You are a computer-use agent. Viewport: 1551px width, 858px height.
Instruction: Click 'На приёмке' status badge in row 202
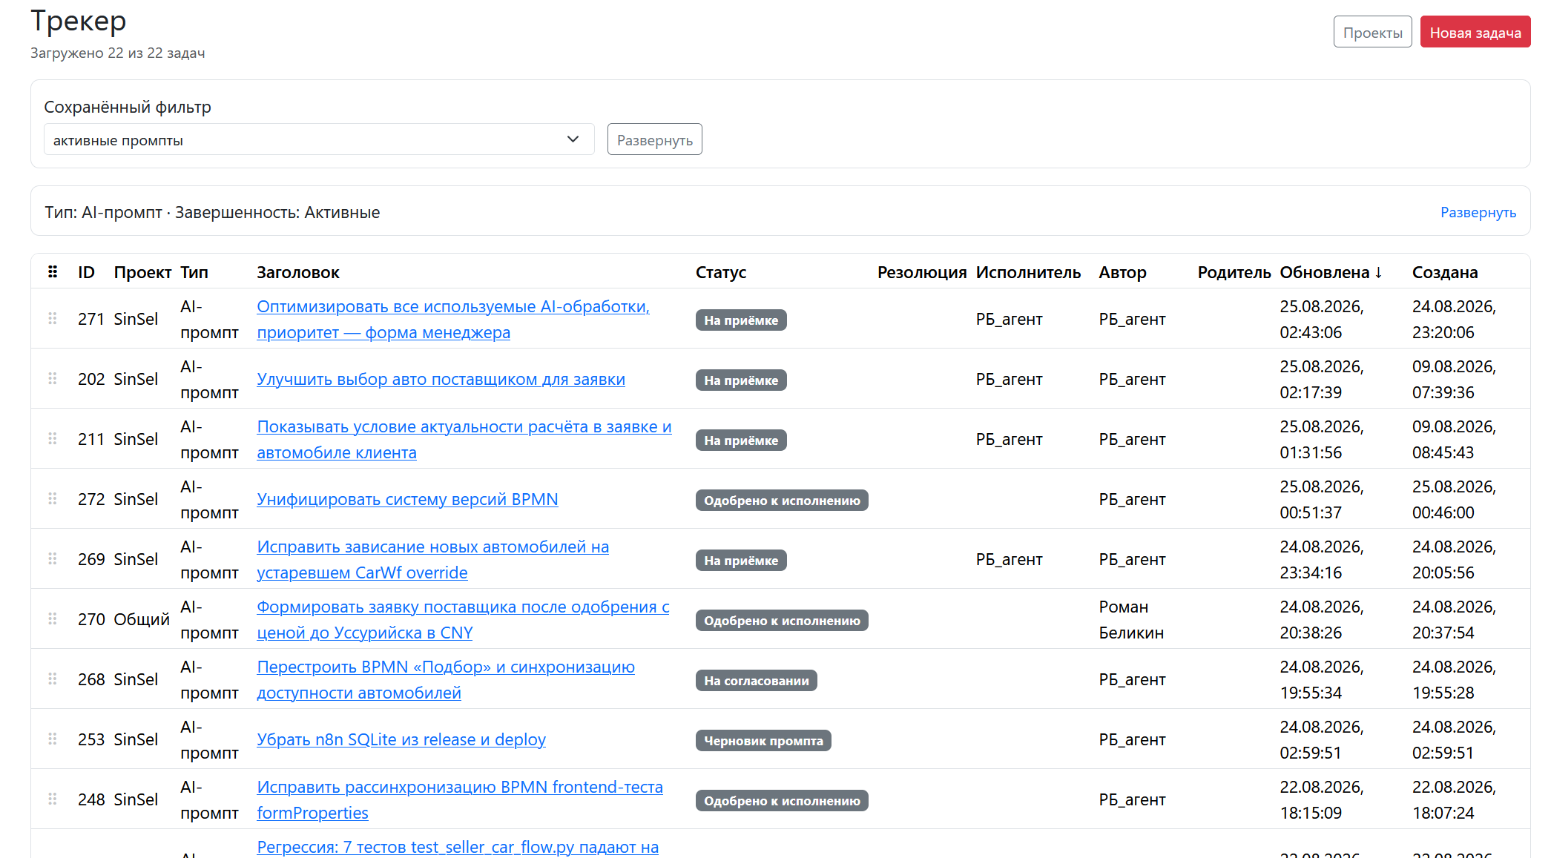[x=741, y=380]
